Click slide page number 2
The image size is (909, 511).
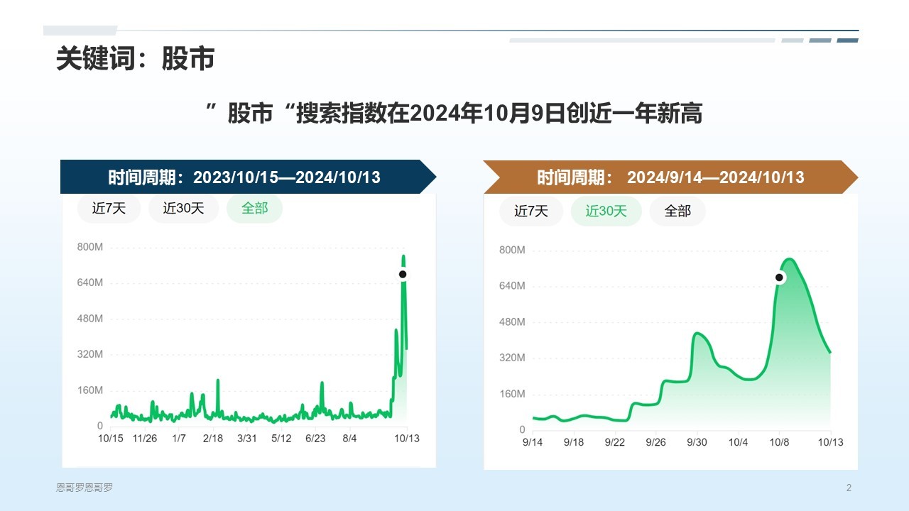[849, 488]
